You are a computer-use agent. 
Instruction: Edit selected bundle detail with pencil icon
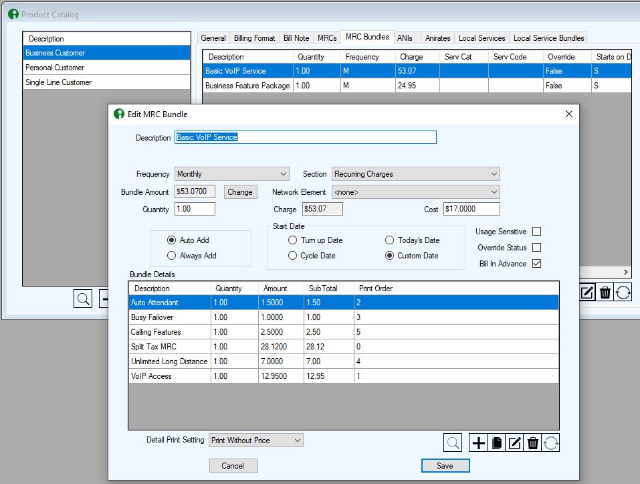(514, 442)
